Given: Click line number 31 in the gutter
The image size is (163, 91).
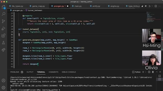Looking at the screenshot, I should pos(12,35).
